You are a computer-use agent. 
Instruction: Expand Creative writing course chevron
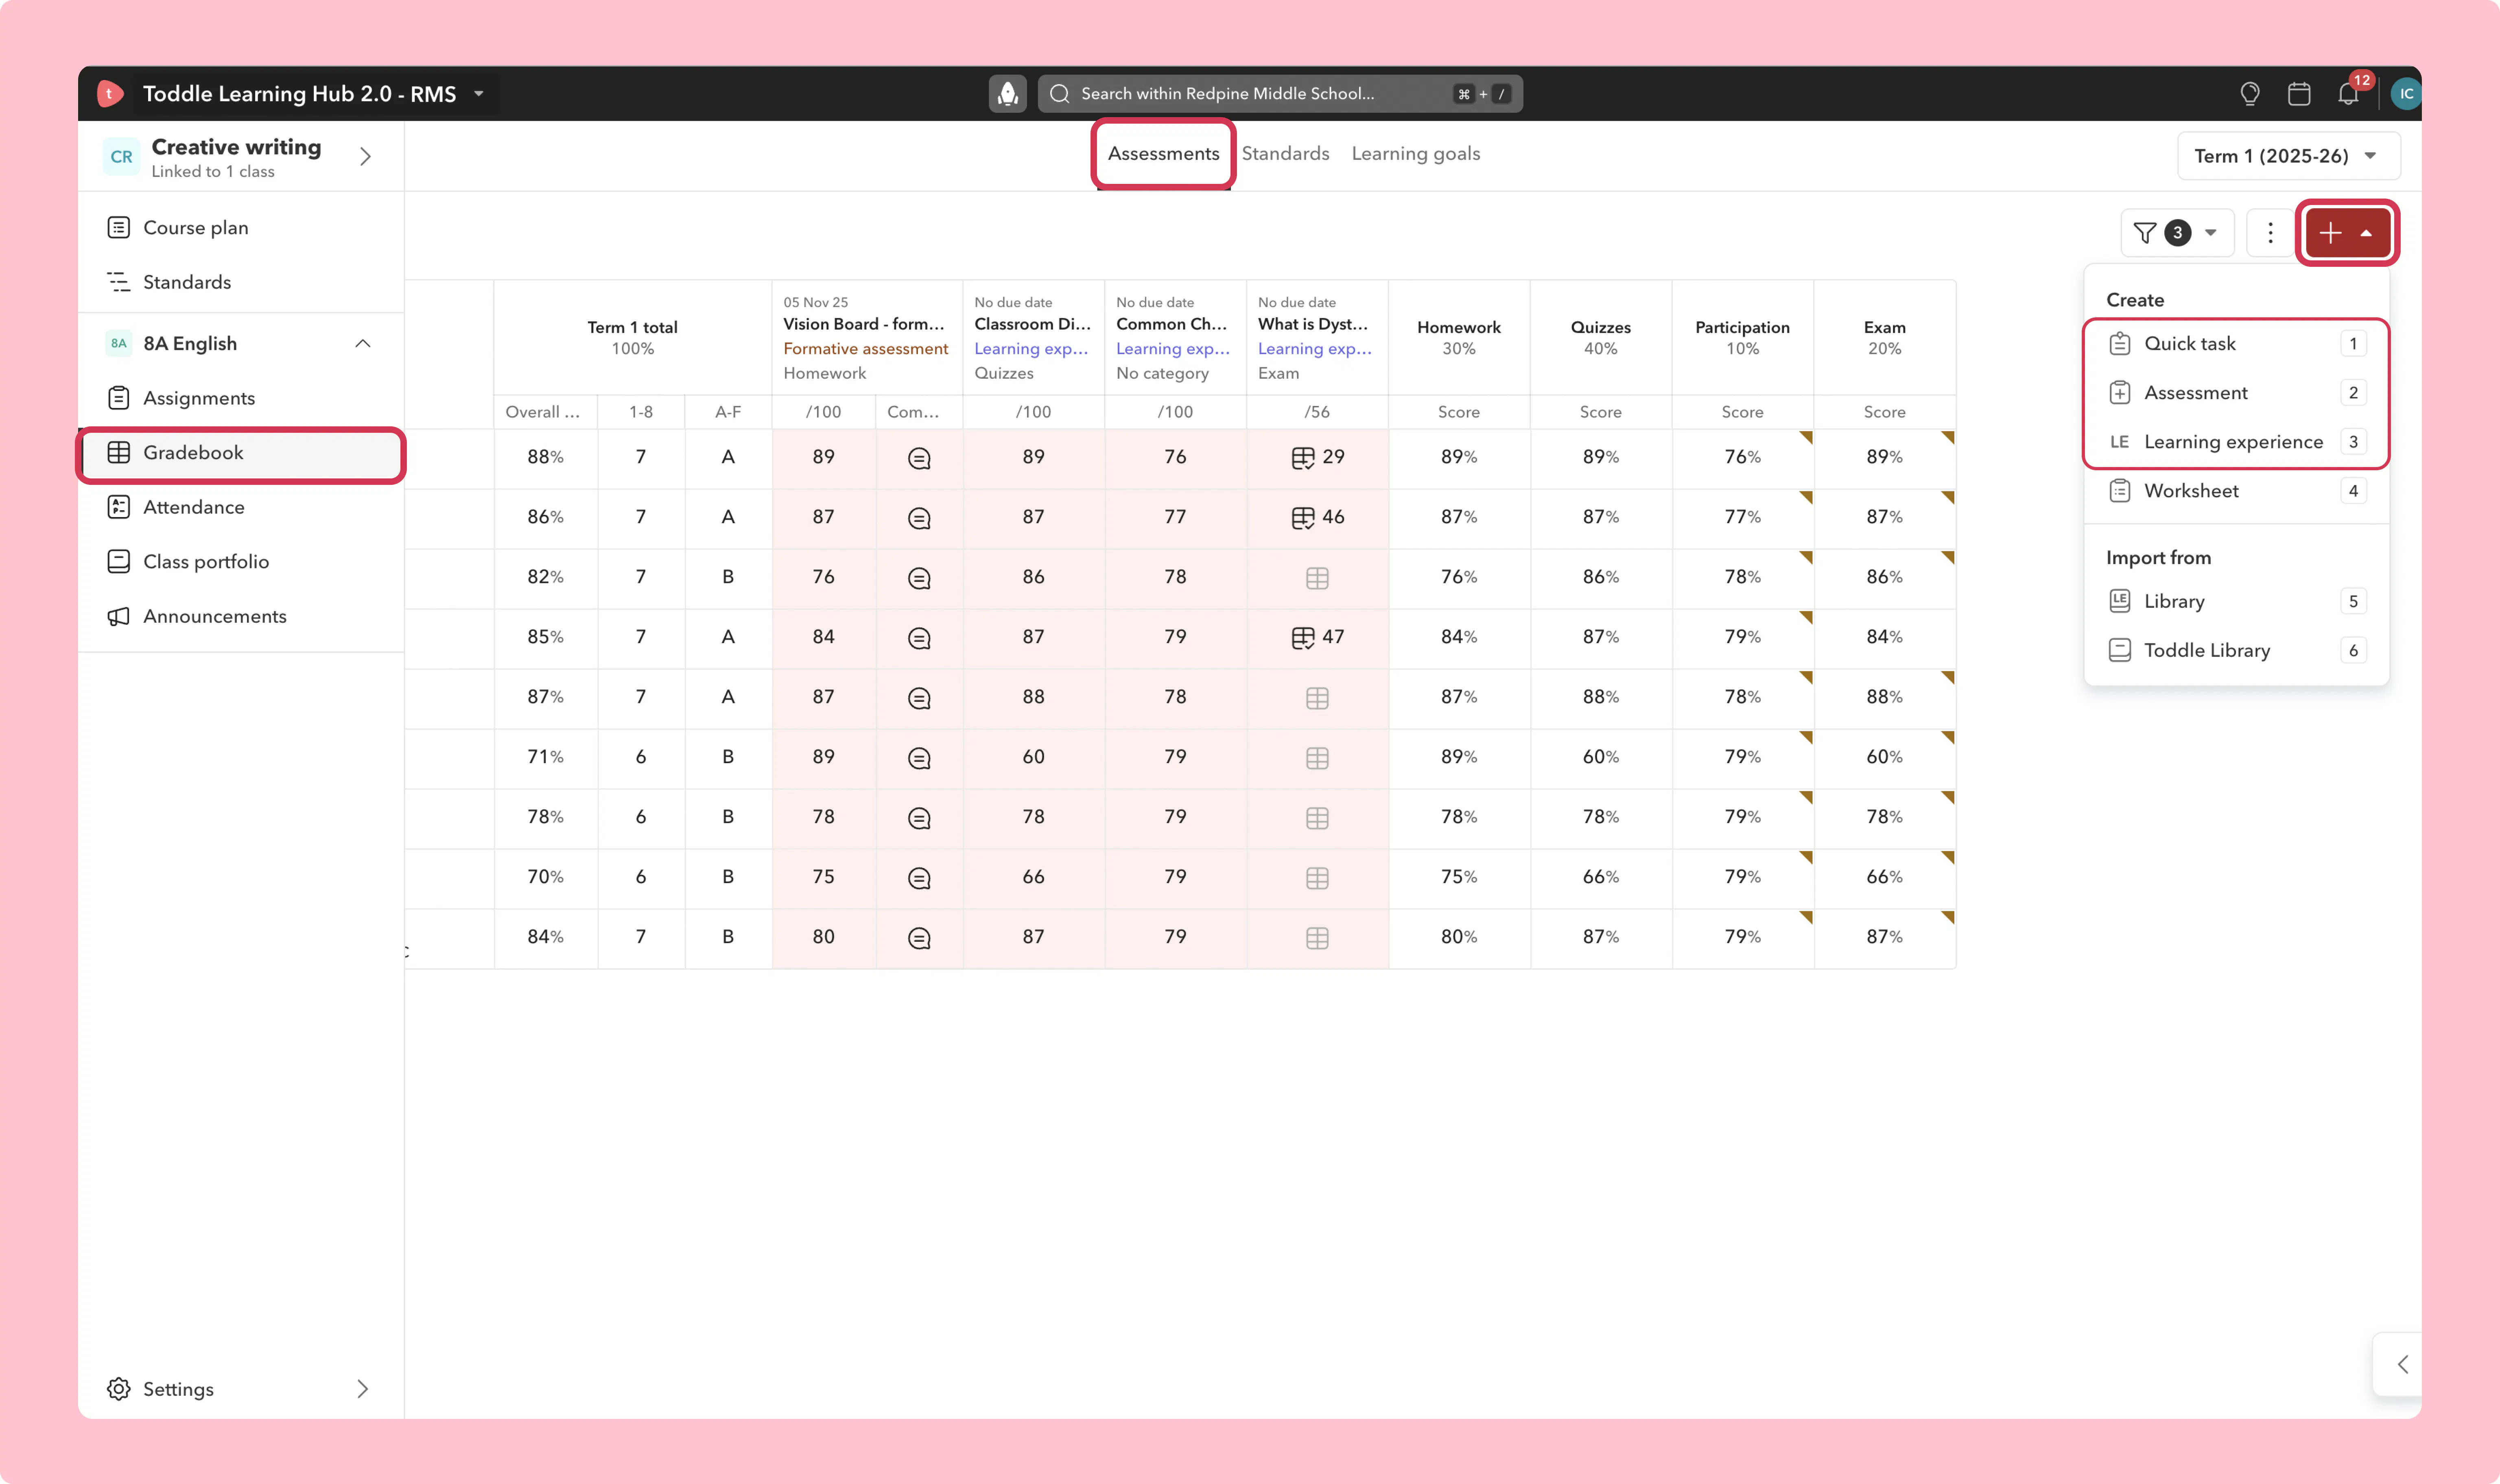(366, 157)
